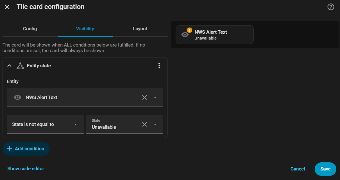Close the Tile card configuration dialog

click(x=7, y=7)
